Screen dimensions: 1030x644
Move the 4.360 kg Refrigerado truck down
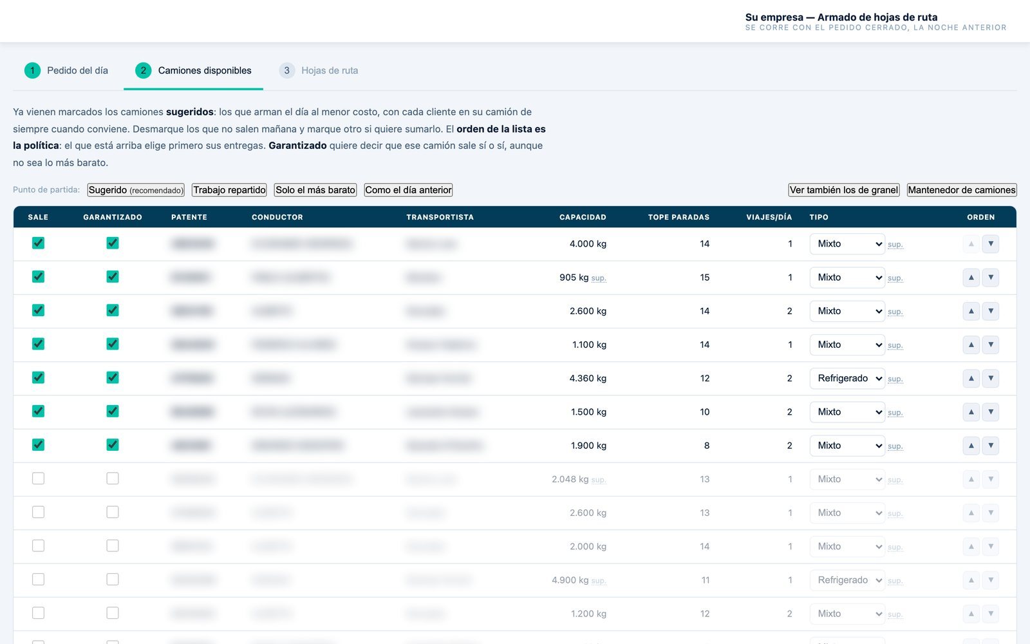click(x=991, y=378)
